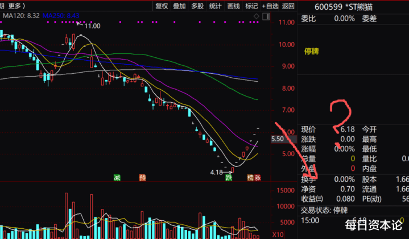Screen dimensions: 409x239
Task: Toggle the side panel layout icon
Action: click(x=266, y=16)
